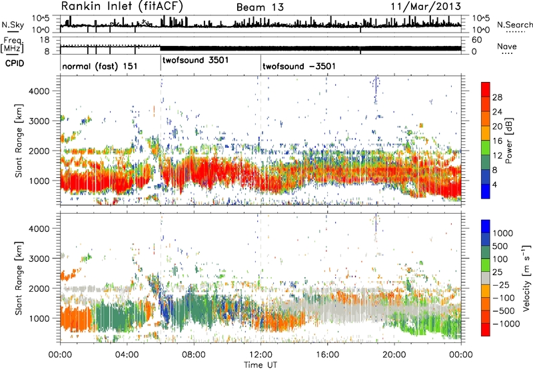Pick the gray segment of Velocity colorbar
Image resolution: width=533 pixels, height=369 pixels.
click(486, 278)
